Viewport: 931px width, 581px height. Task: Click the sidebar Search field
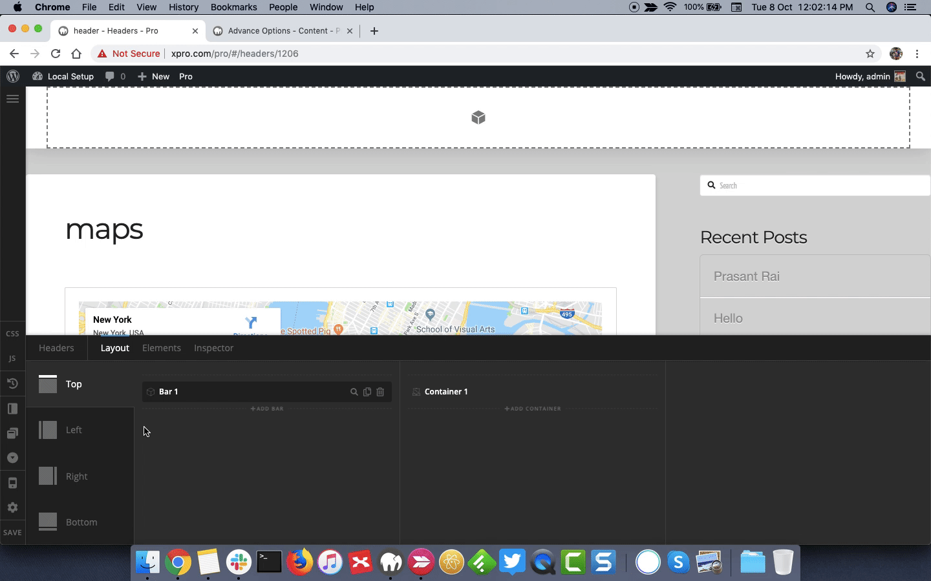[x=815, y=185]
